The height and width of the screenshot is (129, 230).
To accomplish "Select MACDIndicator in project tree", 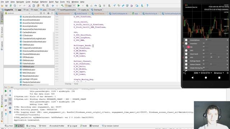I will (29, 73).
